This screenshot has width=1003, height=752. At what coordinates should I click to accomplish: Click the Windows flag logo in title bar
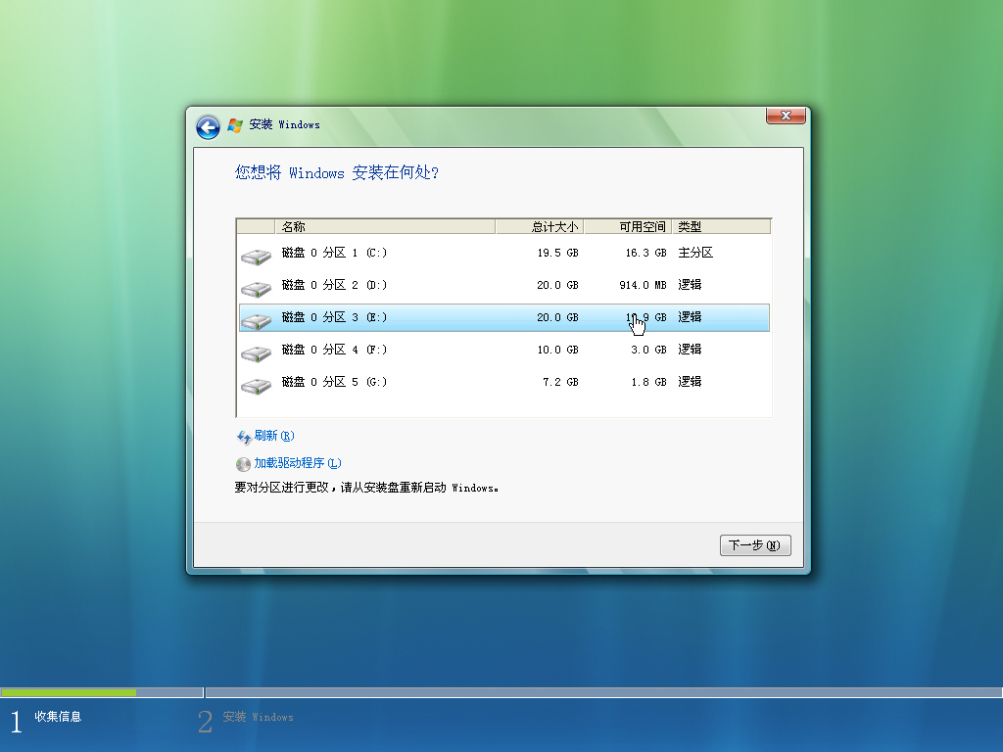235,125
